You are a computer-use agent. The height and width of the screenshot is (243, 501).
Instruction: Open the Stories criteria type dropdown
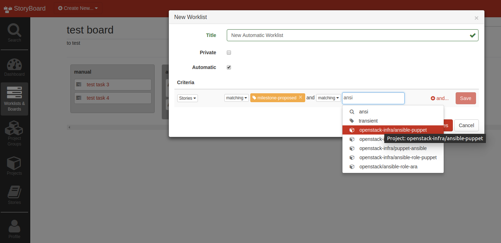click(187, 98)
